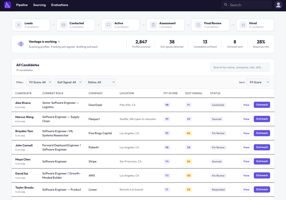Click the name Maya Chen
The height and width of the screenshot is (200, 286).
coord(23,159)
